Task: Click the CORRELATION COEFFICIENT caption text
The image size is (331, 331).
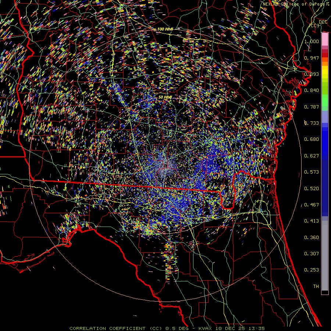Action: click(107, 328)
